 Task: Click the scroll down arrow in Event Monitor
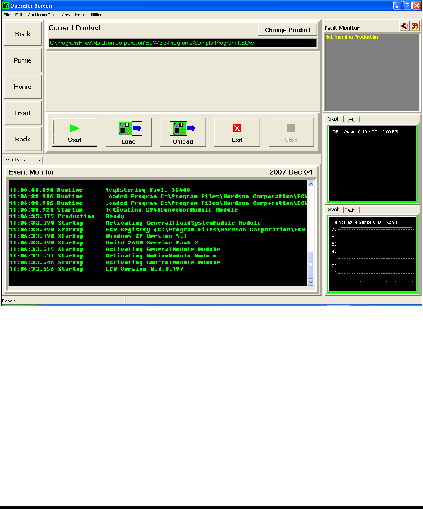[311, 282]
